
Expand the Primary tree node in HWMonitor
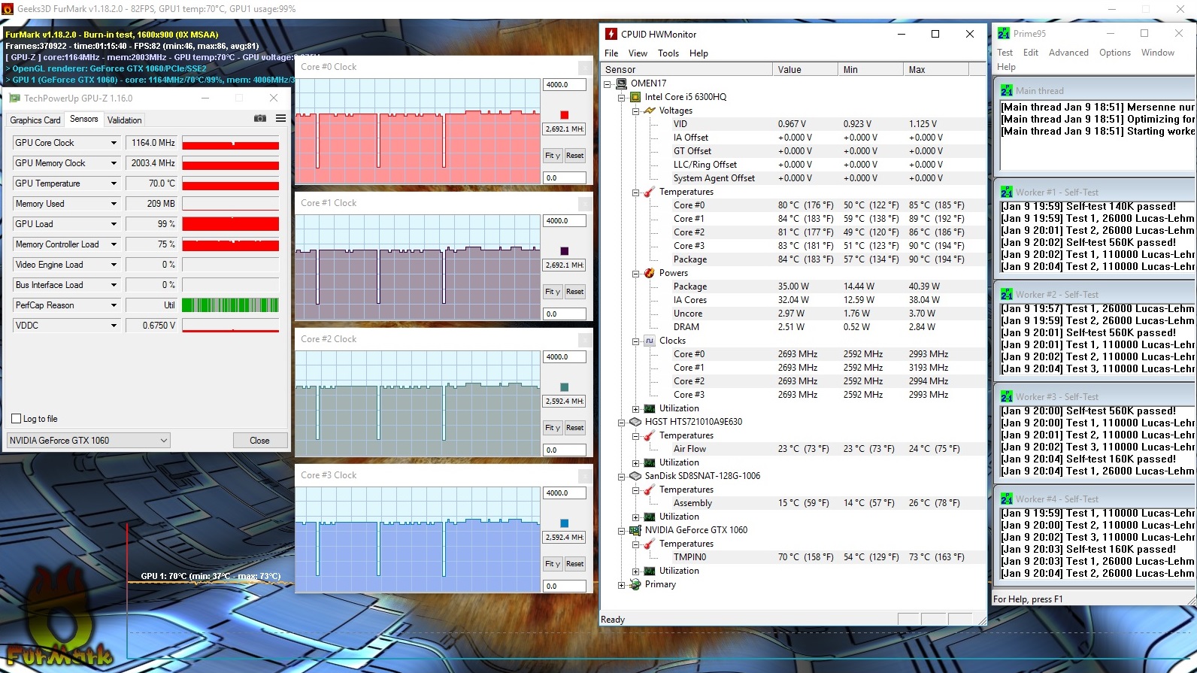coord(621,584)
